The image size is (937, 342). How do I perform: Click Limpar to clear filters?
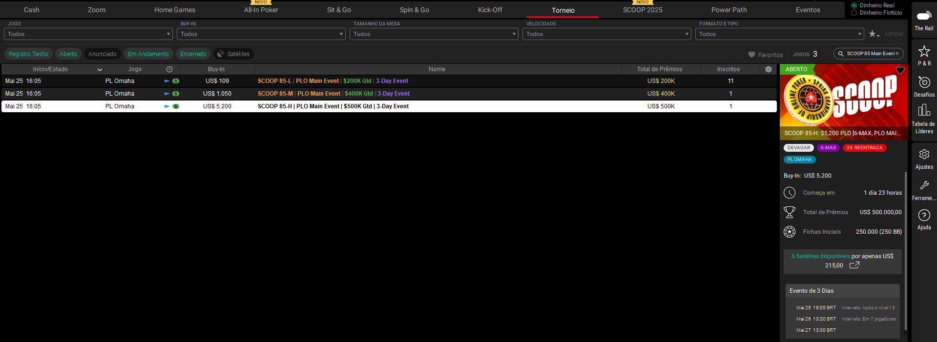895,34
